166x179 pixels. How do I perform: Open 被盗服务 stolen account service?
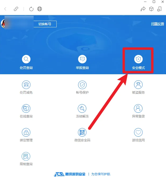pyautogui.click(x=138, y=85)
